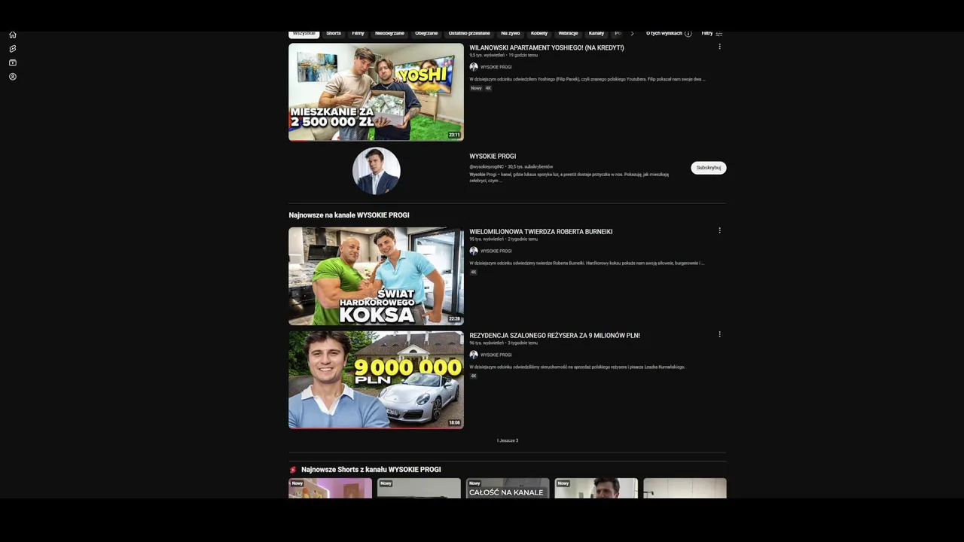The height and width of the screenshot is (542, 964).
Task: Select the Filmy filter chip
Action: click(x=358, y=33)
